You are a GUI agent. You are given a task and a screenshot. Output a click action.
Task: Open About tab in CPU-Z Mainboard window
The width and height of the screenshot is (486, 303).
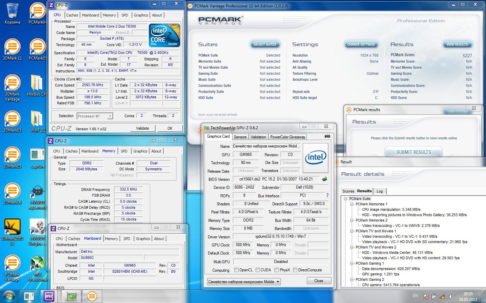point(159,239)
